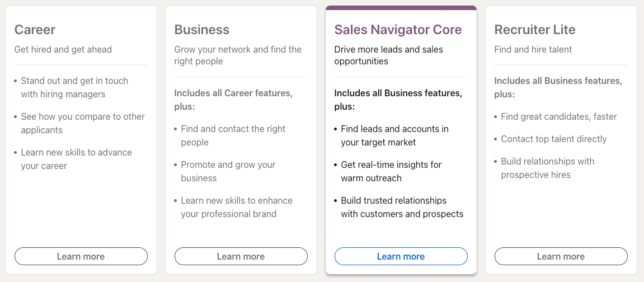Viewport: 644px width, 282px height.
Task: Click 'Find great candidates, faster' bullet
Action: coord(558,116)
